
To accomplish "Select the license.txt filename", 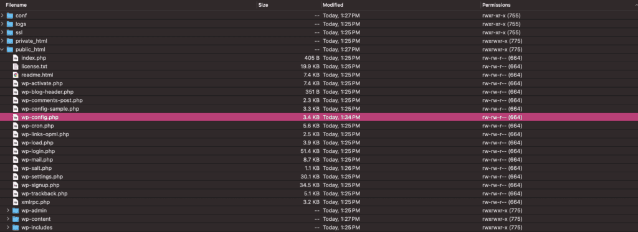I will (x=35, y=66).
